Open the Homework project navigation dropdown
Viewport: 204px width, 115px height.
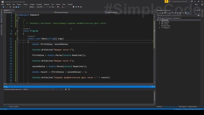[29, 12]
